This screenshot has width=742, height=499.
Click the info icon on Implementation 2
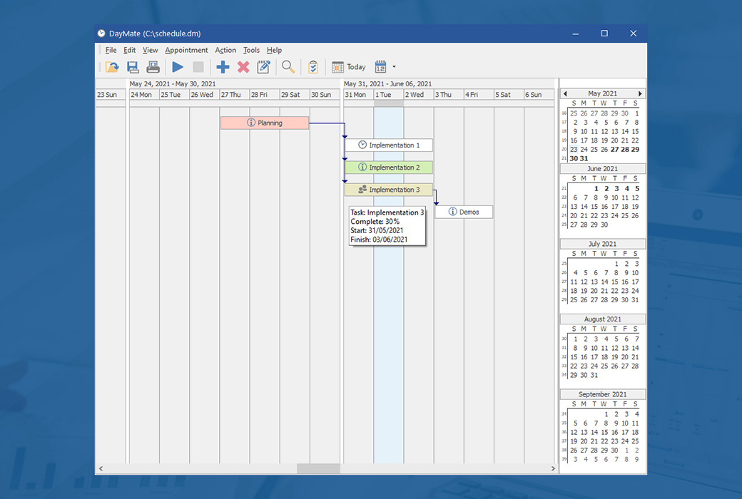click(362, 167)
